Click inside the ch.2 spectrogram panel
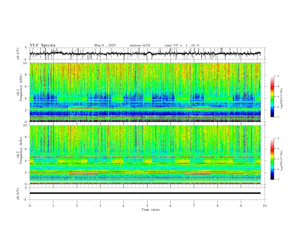Screen dimensions: 298x231 click(145, 155)
